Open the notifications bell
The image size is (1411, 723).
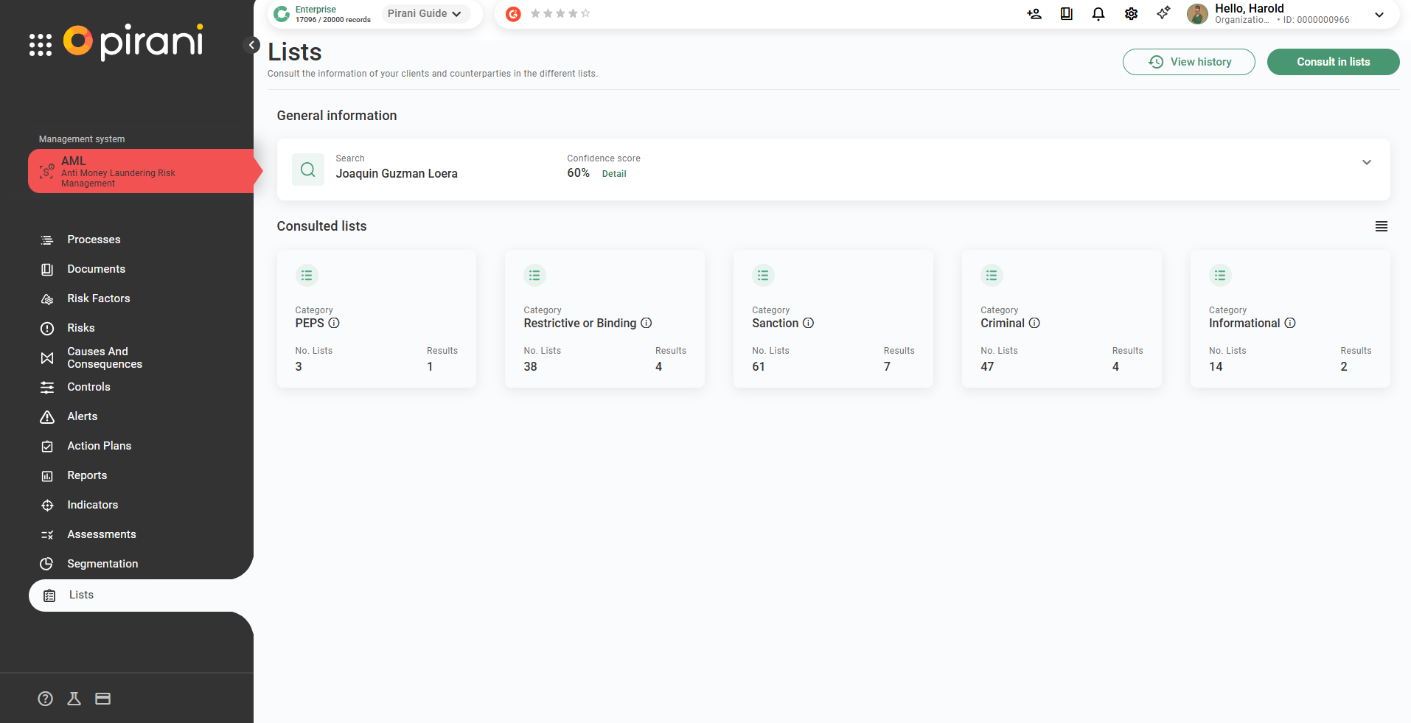pos(1098,14)
